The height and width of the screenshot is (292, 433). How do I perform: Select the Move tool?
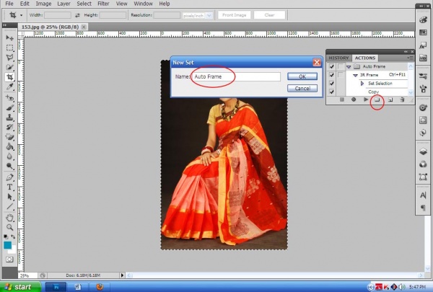tap(10, 37)
